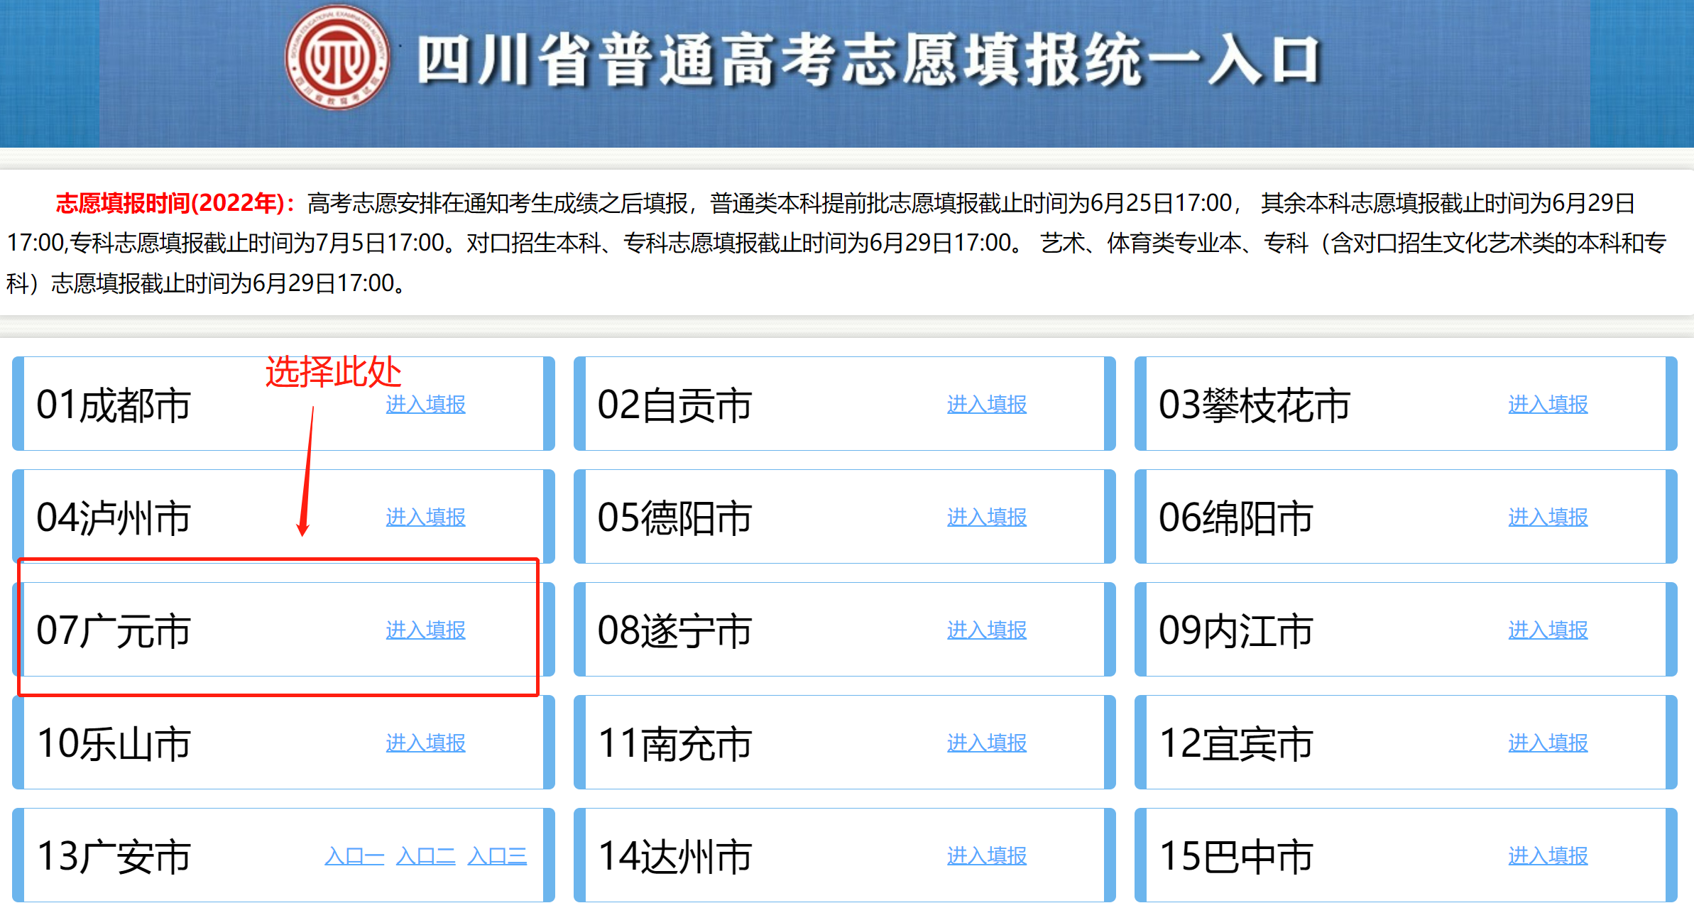Enter the 06绵阳市 application link
The image size is (1694, 903).
(x=1547, y=517)
